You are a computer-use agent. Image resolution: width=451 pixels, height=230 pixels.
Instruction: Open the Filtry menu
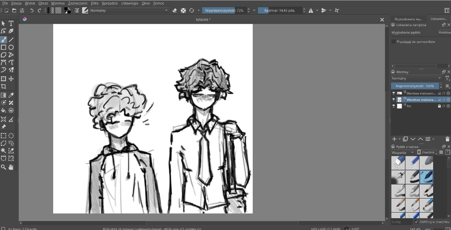(94, 3)
